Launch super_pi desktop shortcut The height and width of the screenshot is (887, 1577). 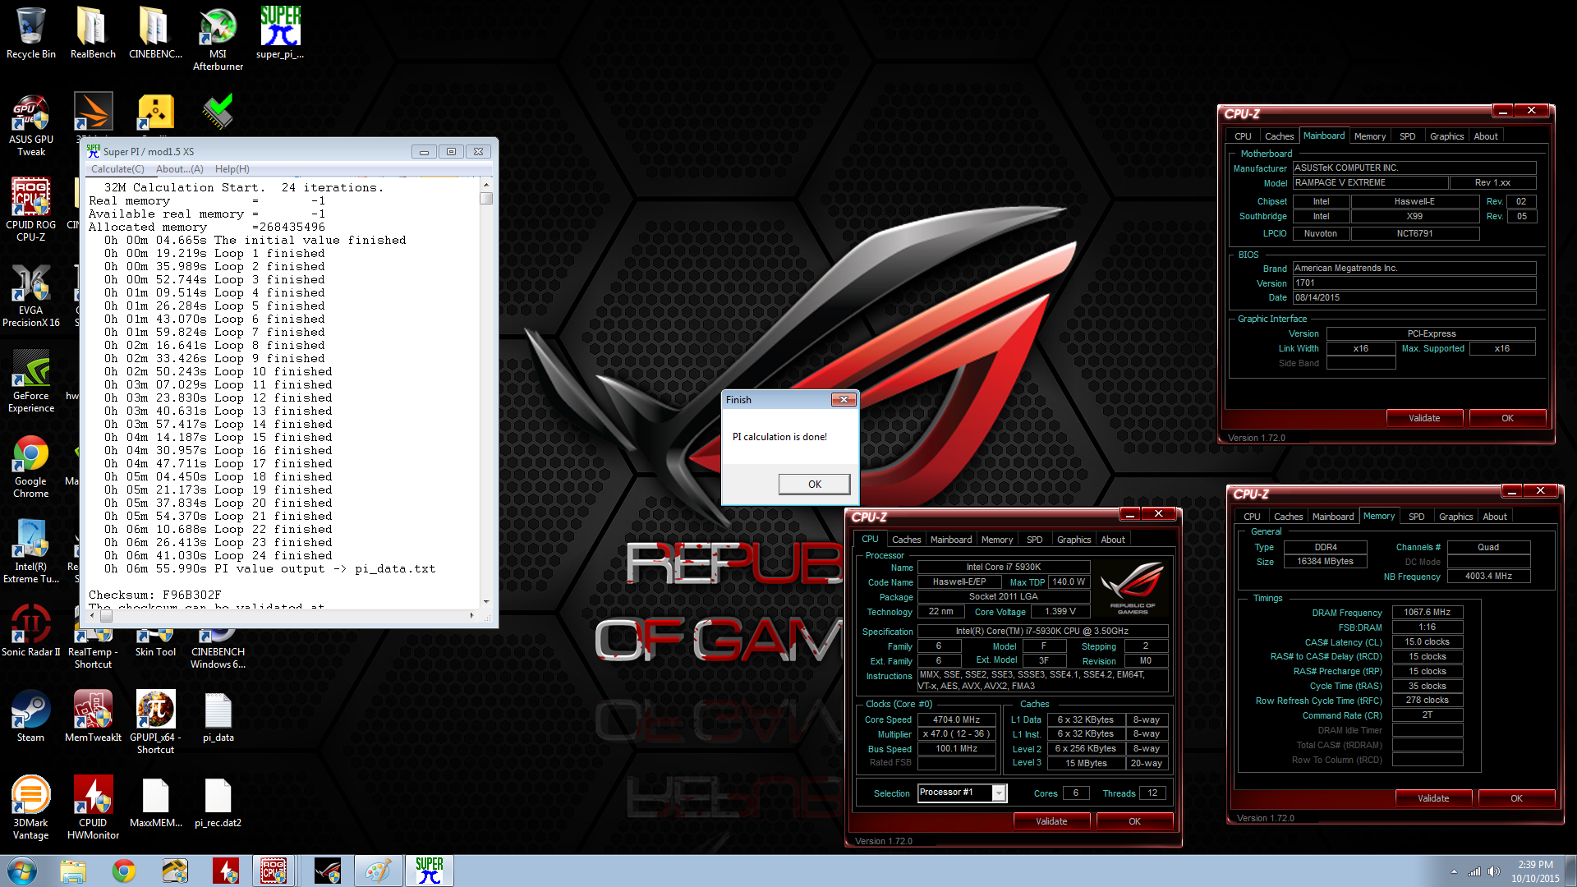280,34
